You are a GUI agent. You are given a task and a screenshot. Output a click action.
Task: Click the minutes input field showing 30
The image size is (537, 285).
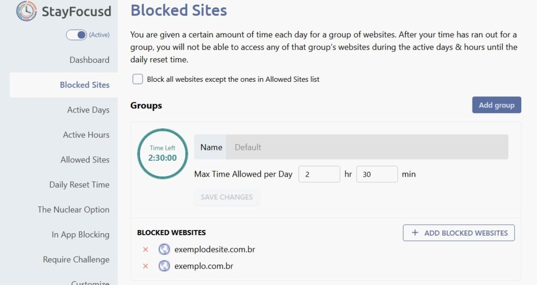377,174
